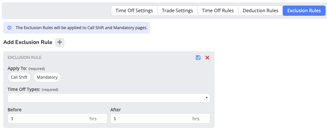Focus the Before hours input field
This screenshot has height=132, width=327.
pyautogui.click(x=58, y=119)
